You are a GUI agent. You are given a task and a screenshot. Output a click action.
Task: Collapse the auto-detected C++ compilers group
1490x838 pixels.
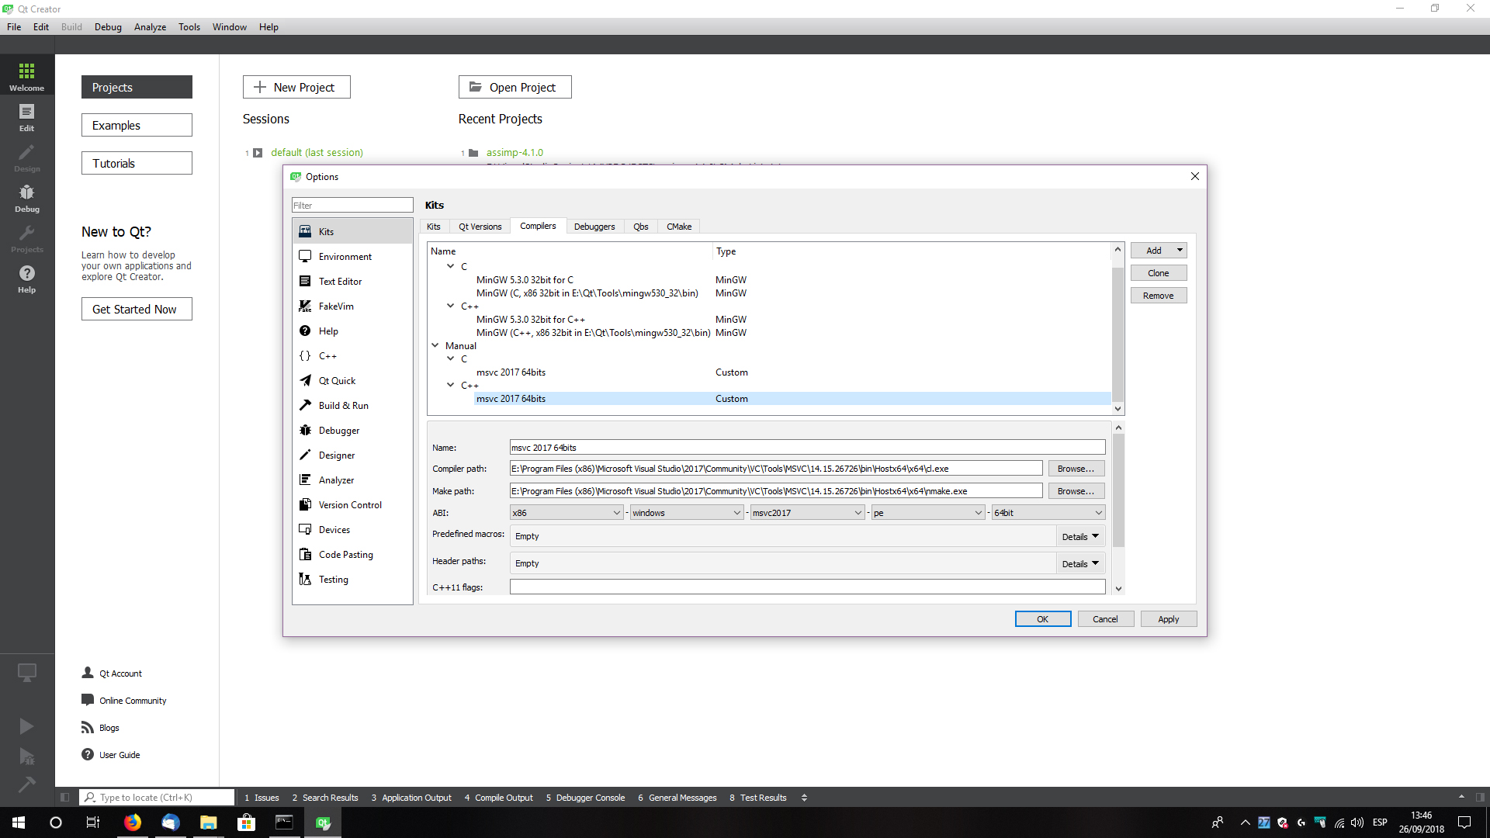(450, 306)
